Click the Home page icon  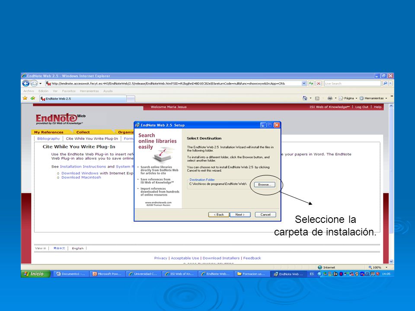(305, 98)
